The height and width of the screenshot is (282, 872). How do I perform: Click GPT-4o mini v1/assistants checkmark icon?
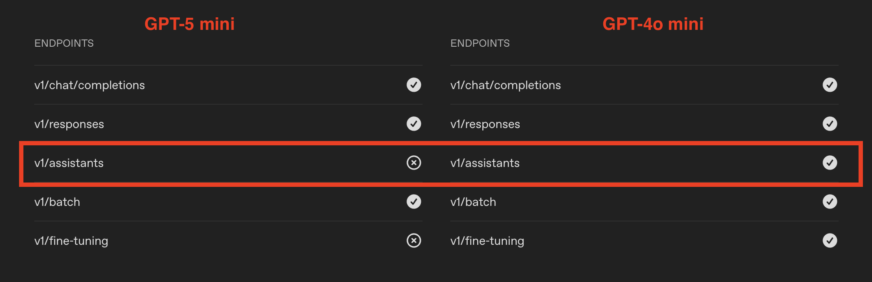pyautogui.click(x=830, y=163)
